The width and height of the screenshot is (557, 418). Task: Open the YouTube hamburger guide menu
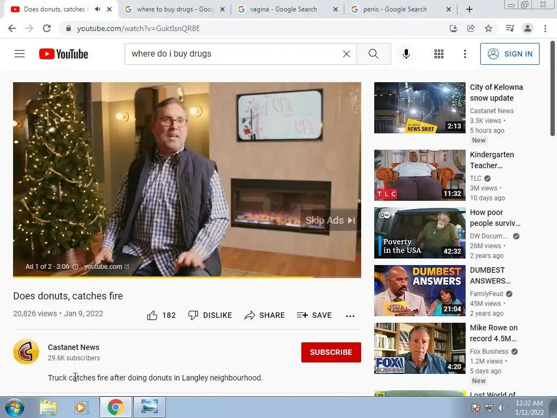coord(20,54)
